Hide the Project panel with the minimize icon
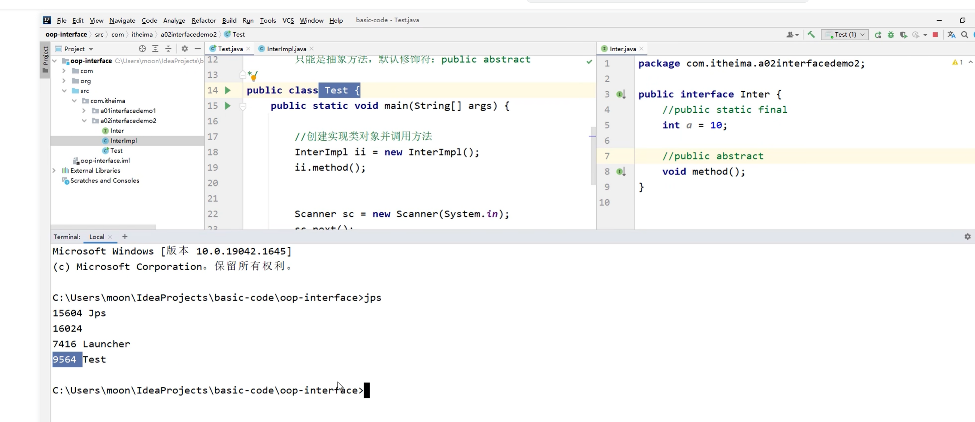975x422 pixels. click(x=198, y=48)
